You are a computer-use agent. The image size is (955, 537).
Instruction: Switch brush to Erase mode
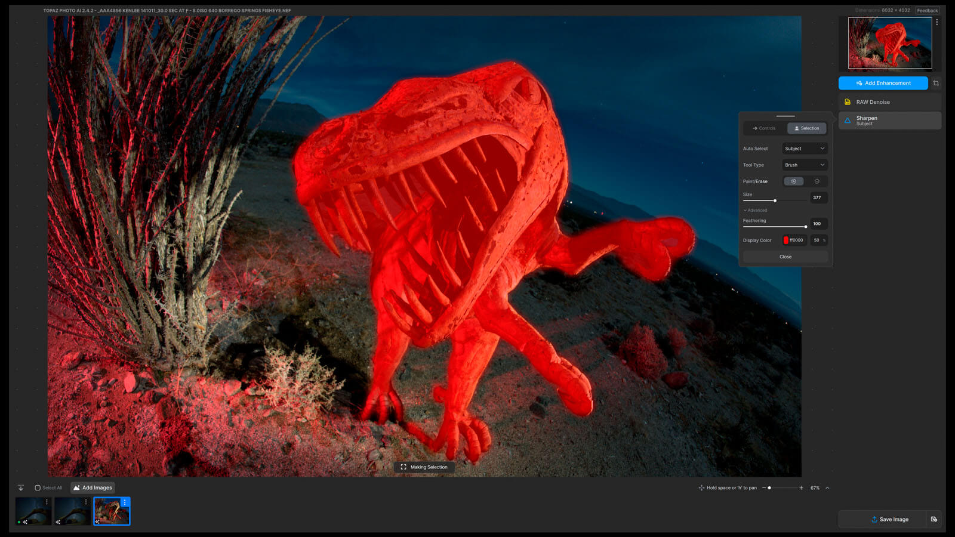(x=817, y=181)
